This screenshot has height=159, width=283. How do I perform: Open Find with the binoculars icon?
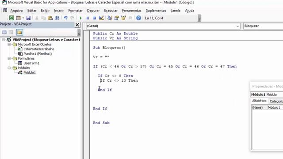click(x=57, y=18)
